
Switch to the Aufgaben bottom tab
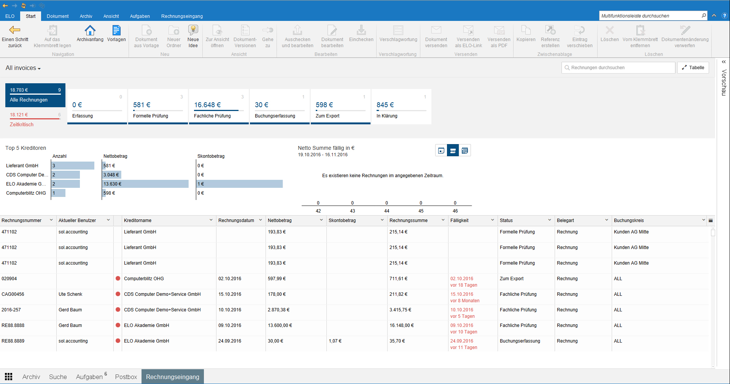89,377
